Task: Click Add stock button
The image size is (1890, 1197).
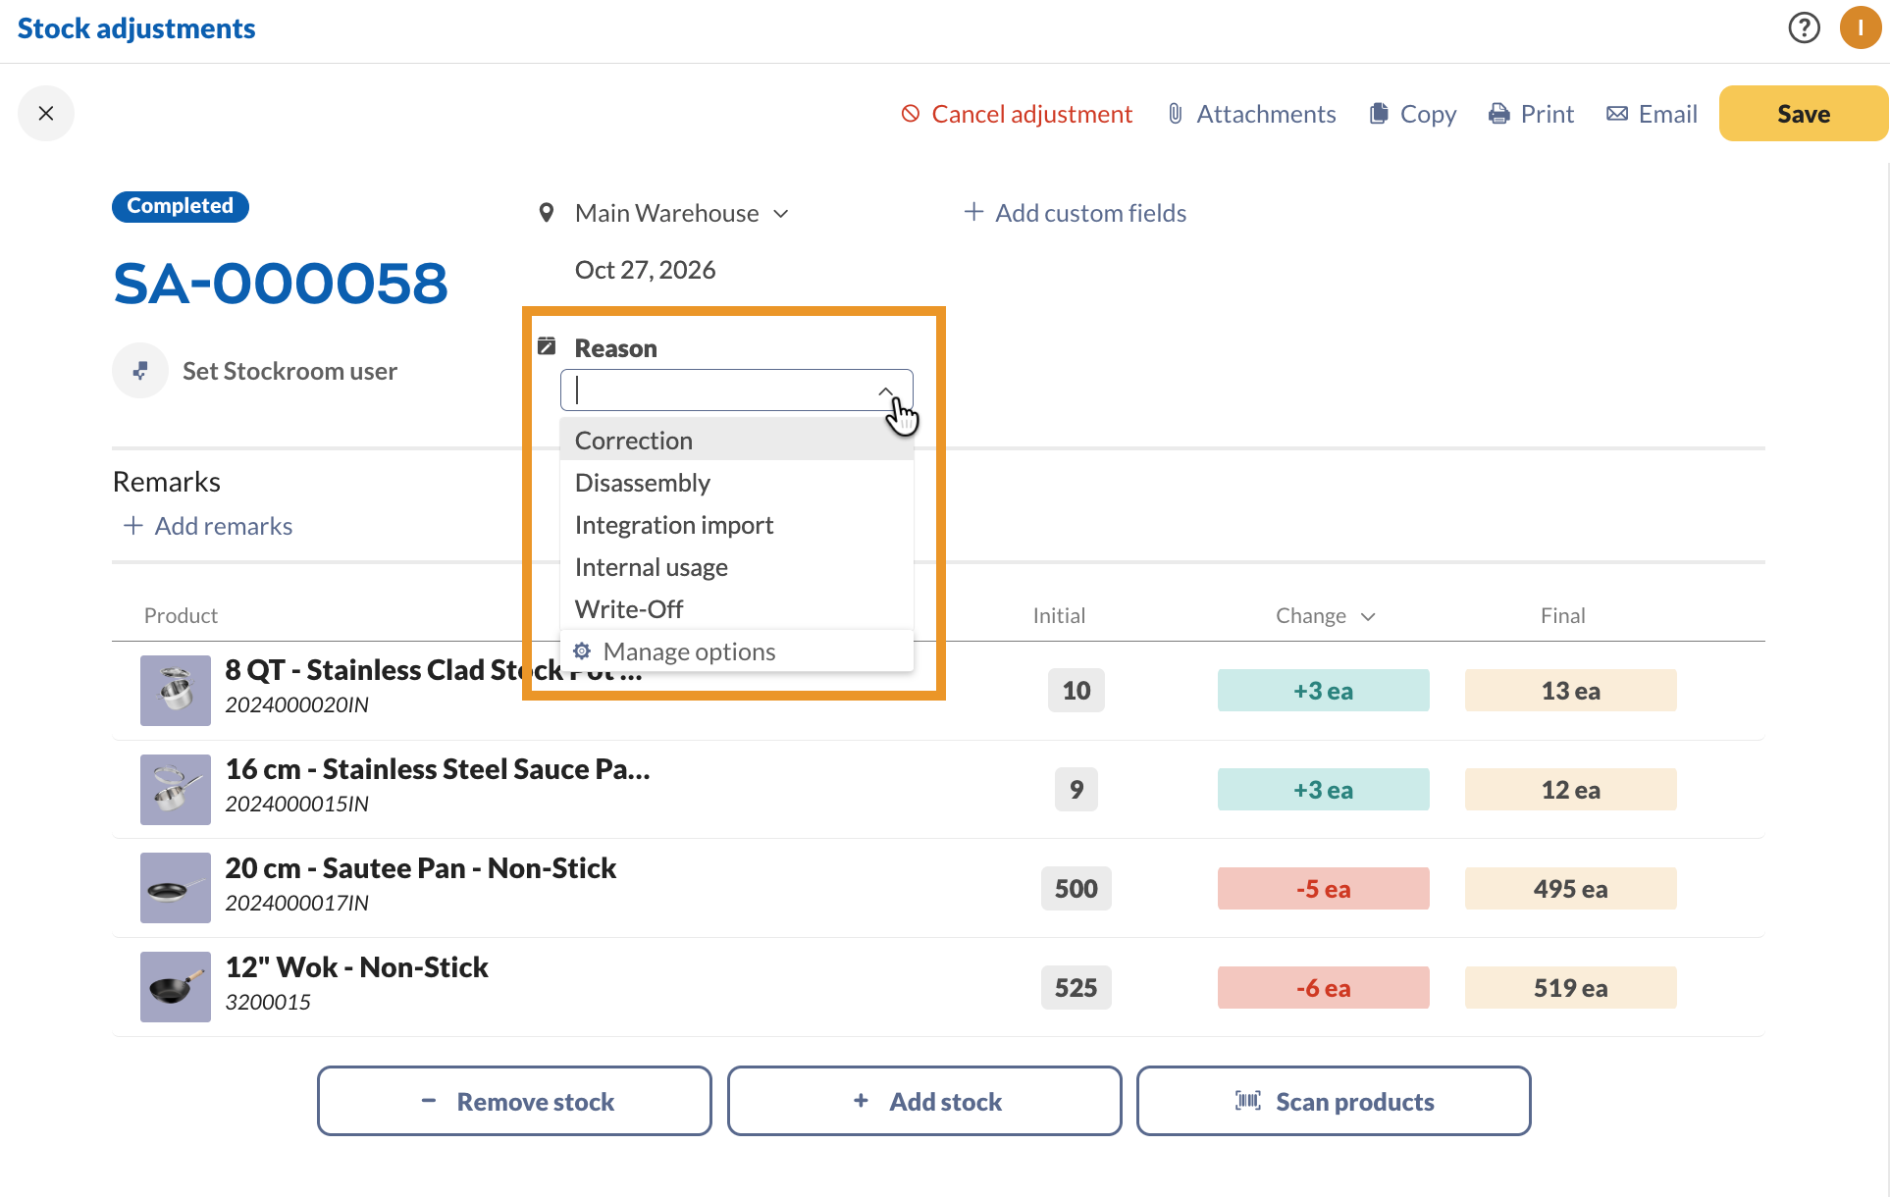Action: 924,1101
